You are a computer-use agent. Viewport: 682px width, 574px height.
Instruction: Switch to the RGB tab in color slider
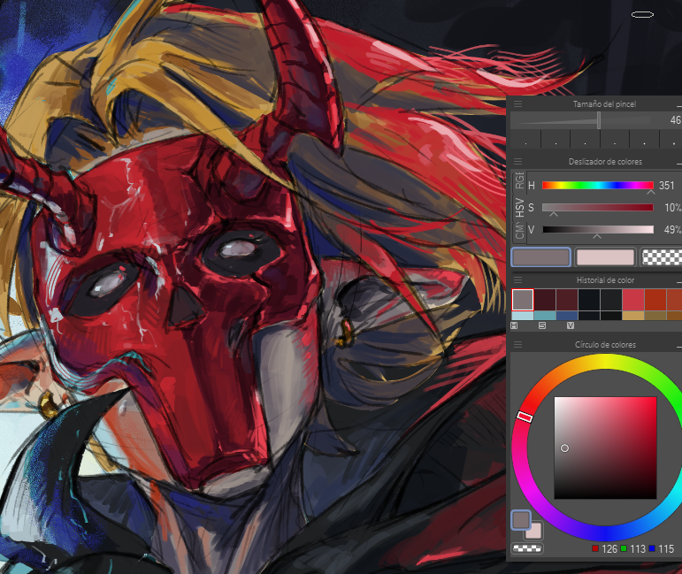pos(519,181)
